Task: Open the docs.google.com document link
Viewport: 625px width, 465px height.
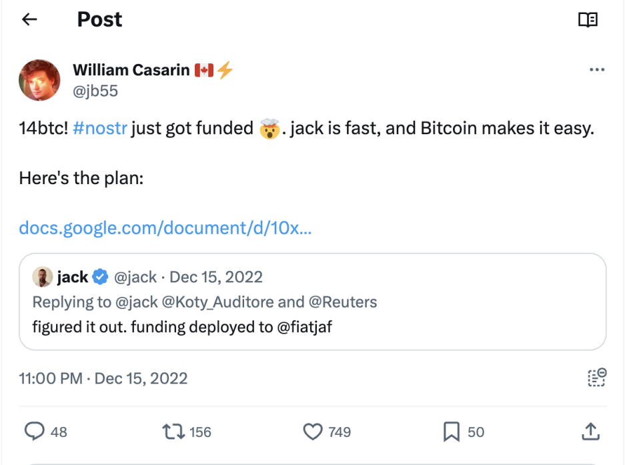Action: (x=165, y=228)
